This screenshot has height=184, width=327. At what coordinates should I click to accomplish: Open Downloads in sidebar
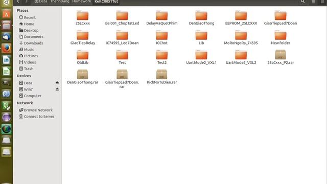[x=31, y=43]
